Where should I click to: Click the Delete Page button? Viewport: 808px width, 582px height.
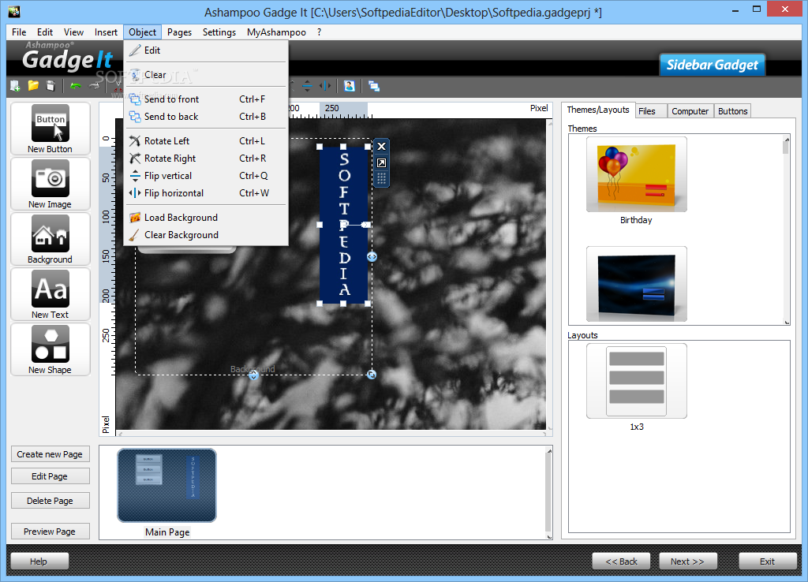coord(50,501)
